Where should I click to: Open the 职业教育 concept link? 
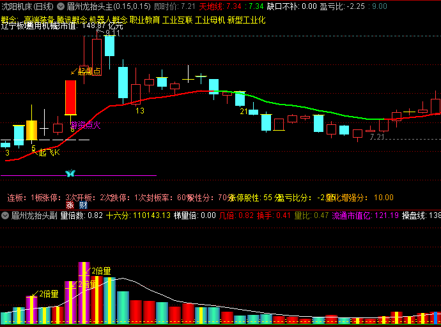(x=145, y=20)
